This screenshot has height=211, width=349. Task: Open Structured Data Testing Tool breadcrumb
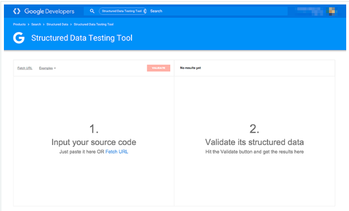pyautogui.click(x=93, y=25)
